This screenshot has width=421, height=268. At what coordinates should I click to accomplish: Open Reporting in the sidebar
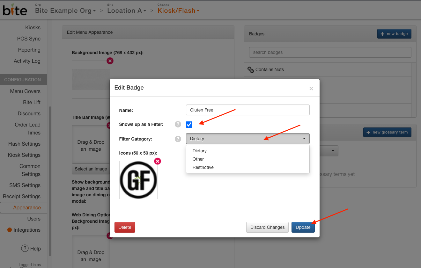(x=29, y=50)
